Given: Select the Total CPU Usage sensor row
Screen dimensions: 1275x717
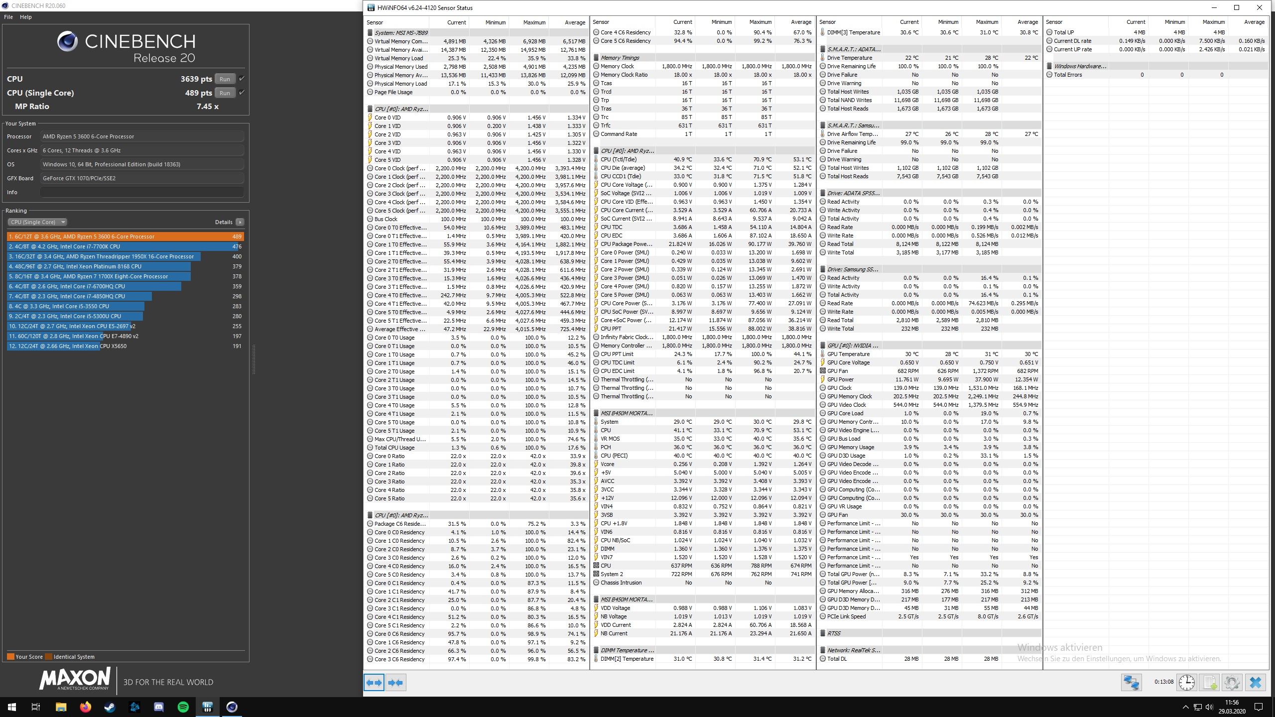Looking at the screenshot, I should click(x=477, y=448).
